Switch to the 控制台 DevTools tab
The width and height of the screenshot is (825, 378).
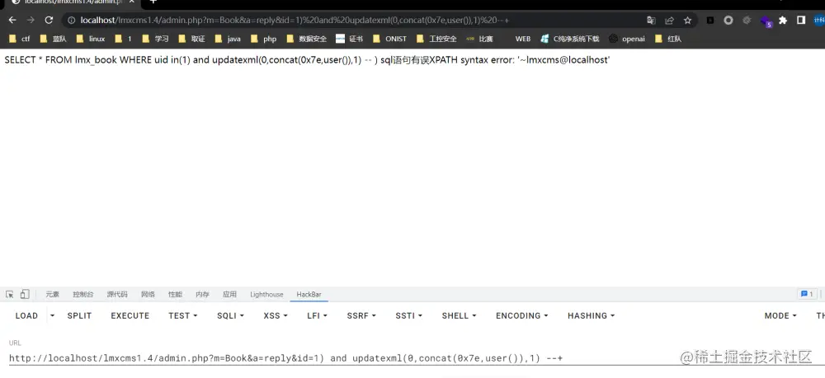[83, 295]
